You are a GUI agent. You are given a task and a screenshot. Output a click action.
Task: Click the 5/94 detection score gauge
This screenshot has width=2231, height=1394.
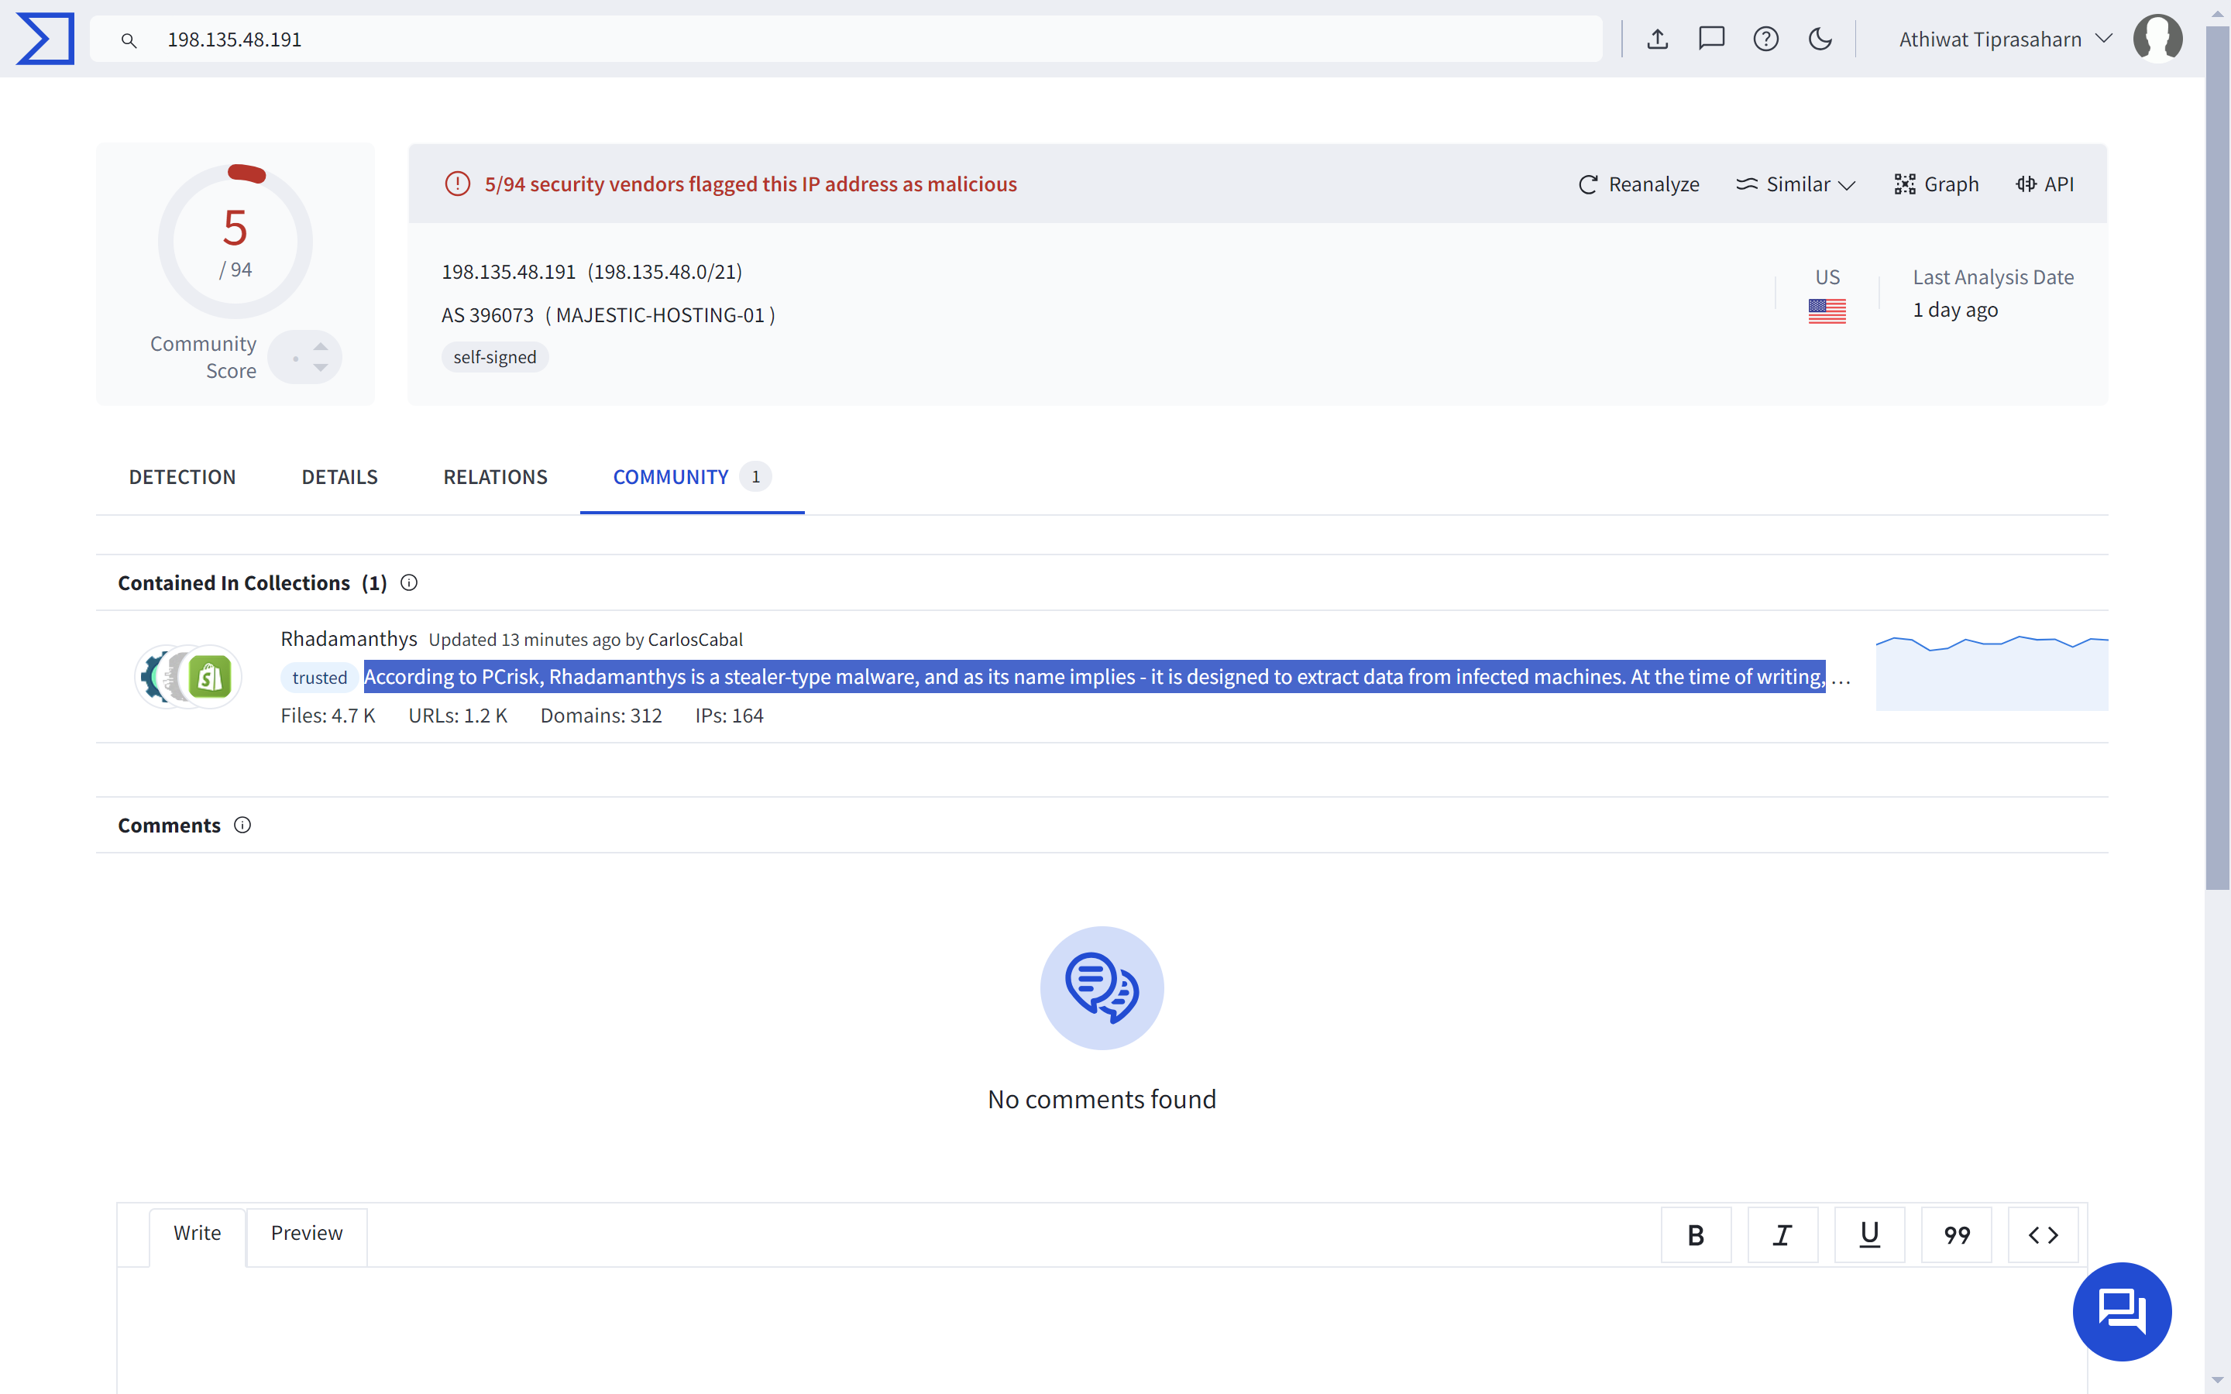point(235,242)
